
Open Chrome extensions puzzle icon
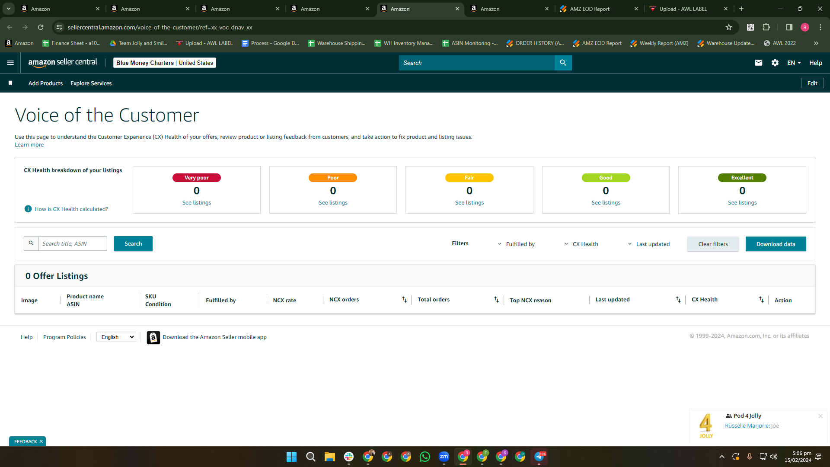pos(766,27)
